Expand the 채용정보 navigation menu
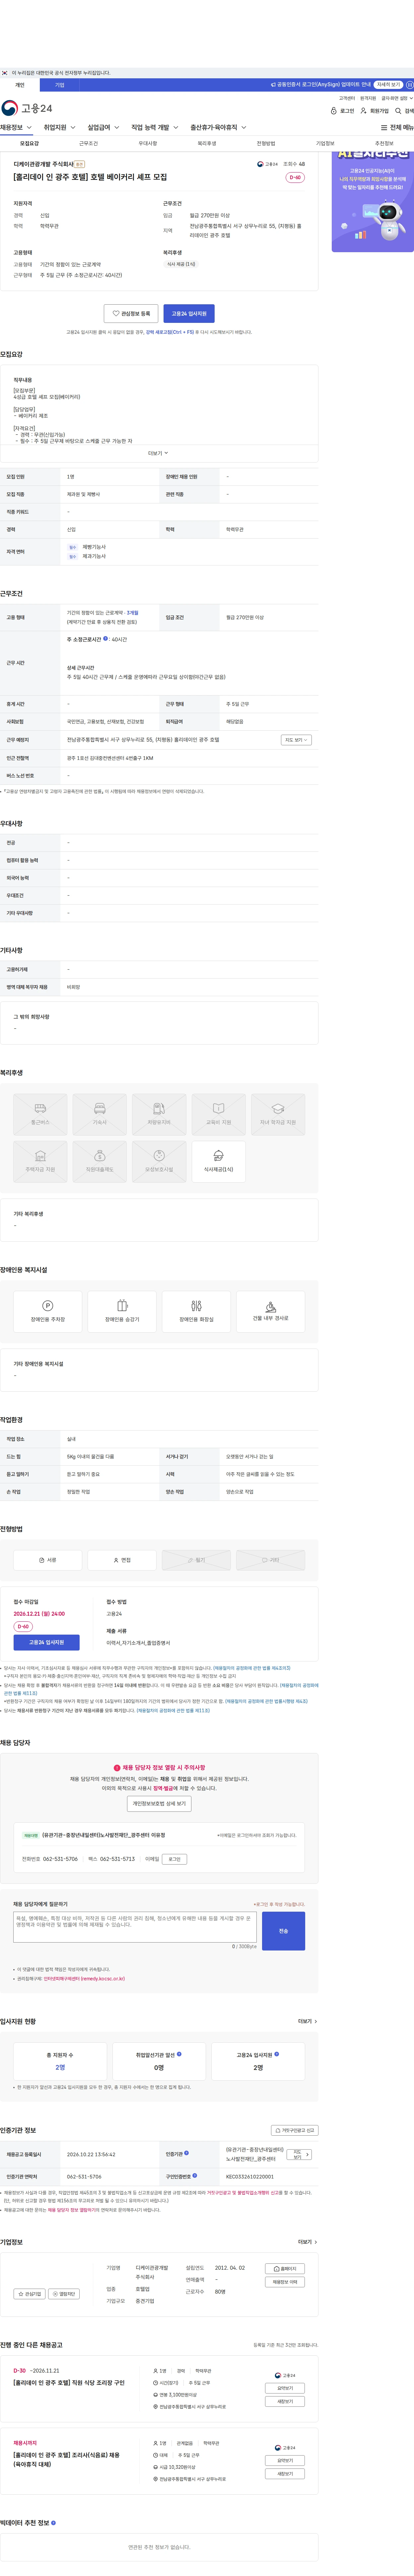The width and height of the screenshot is (414, 2576). coord(16,128)
